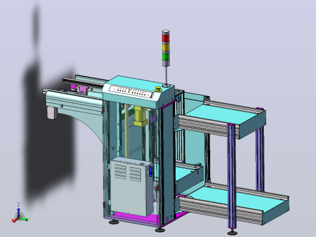316x237 pixels.
Task: Select the yellow segment of the signal tower light
Action: click(x=166, y=47)
